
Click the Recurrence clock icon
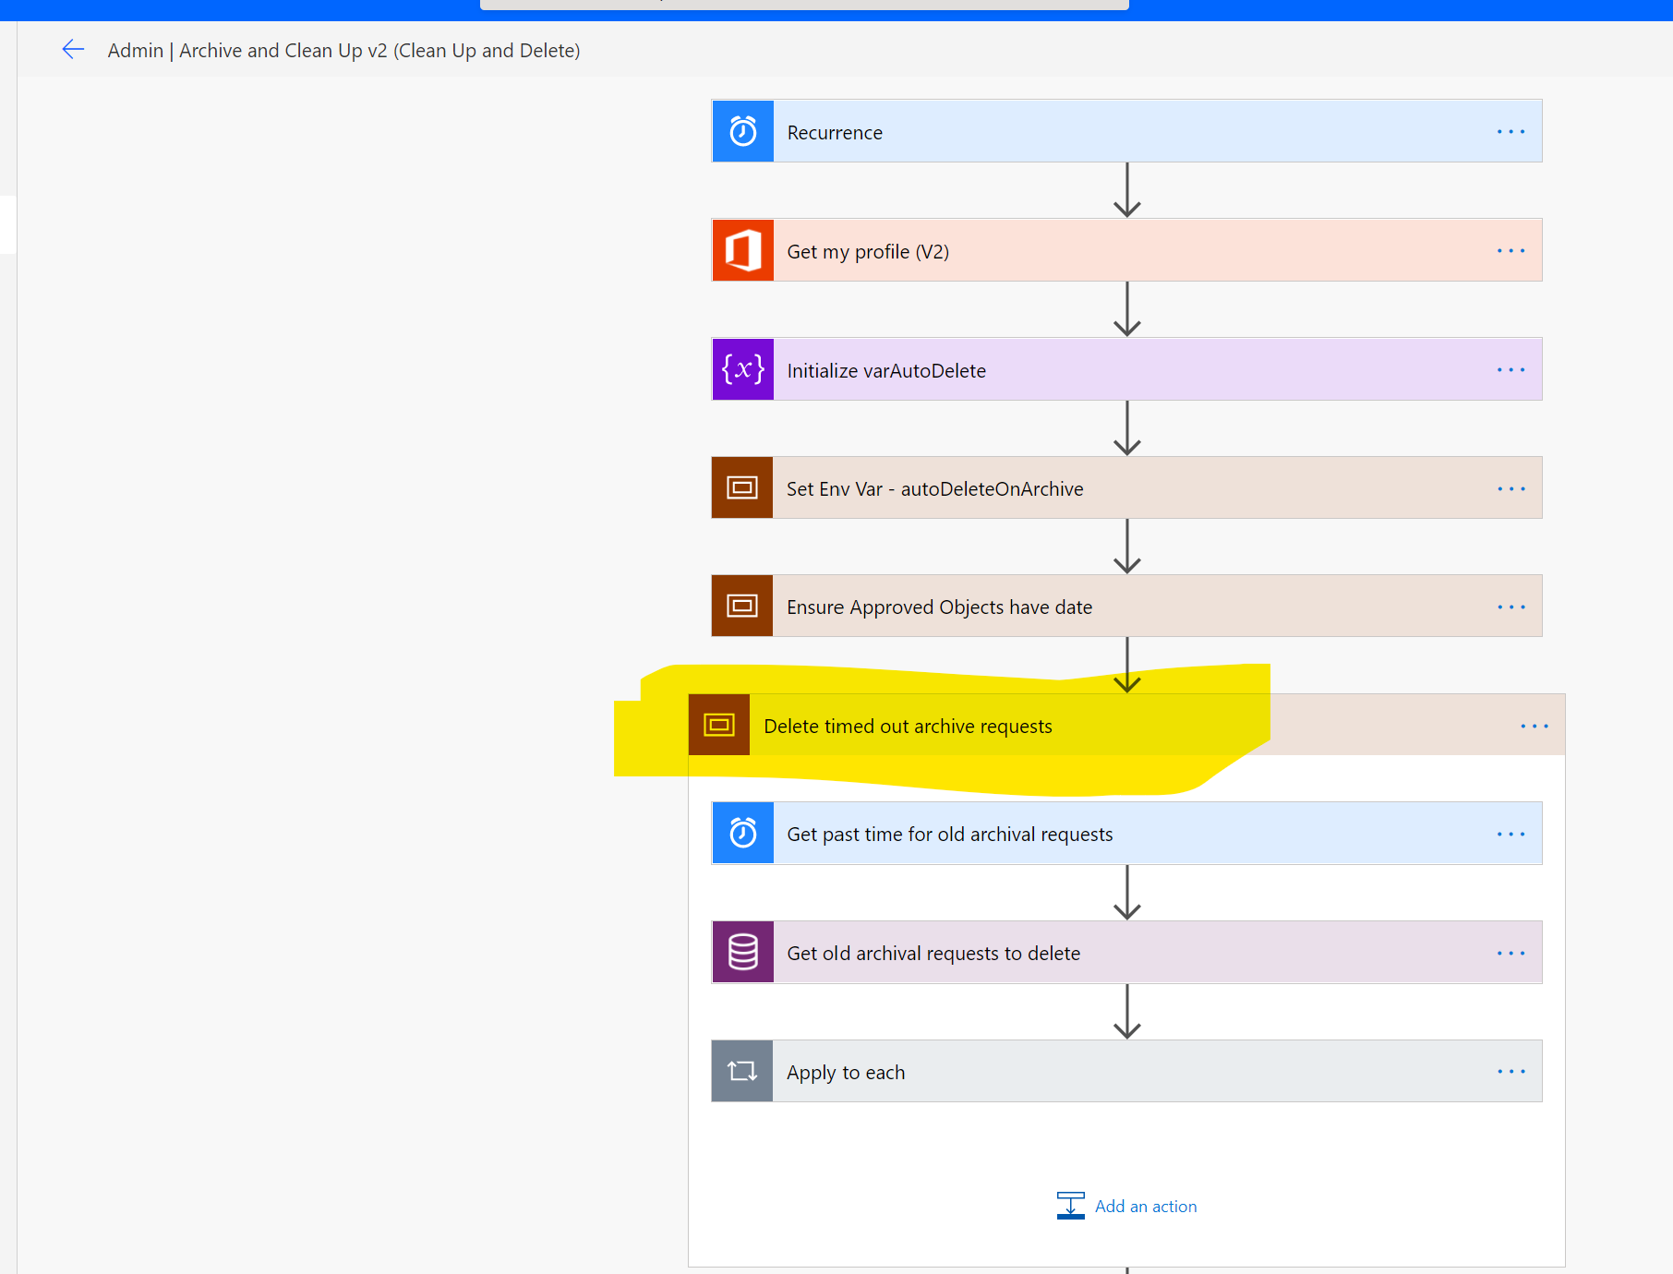pos(742,131)
